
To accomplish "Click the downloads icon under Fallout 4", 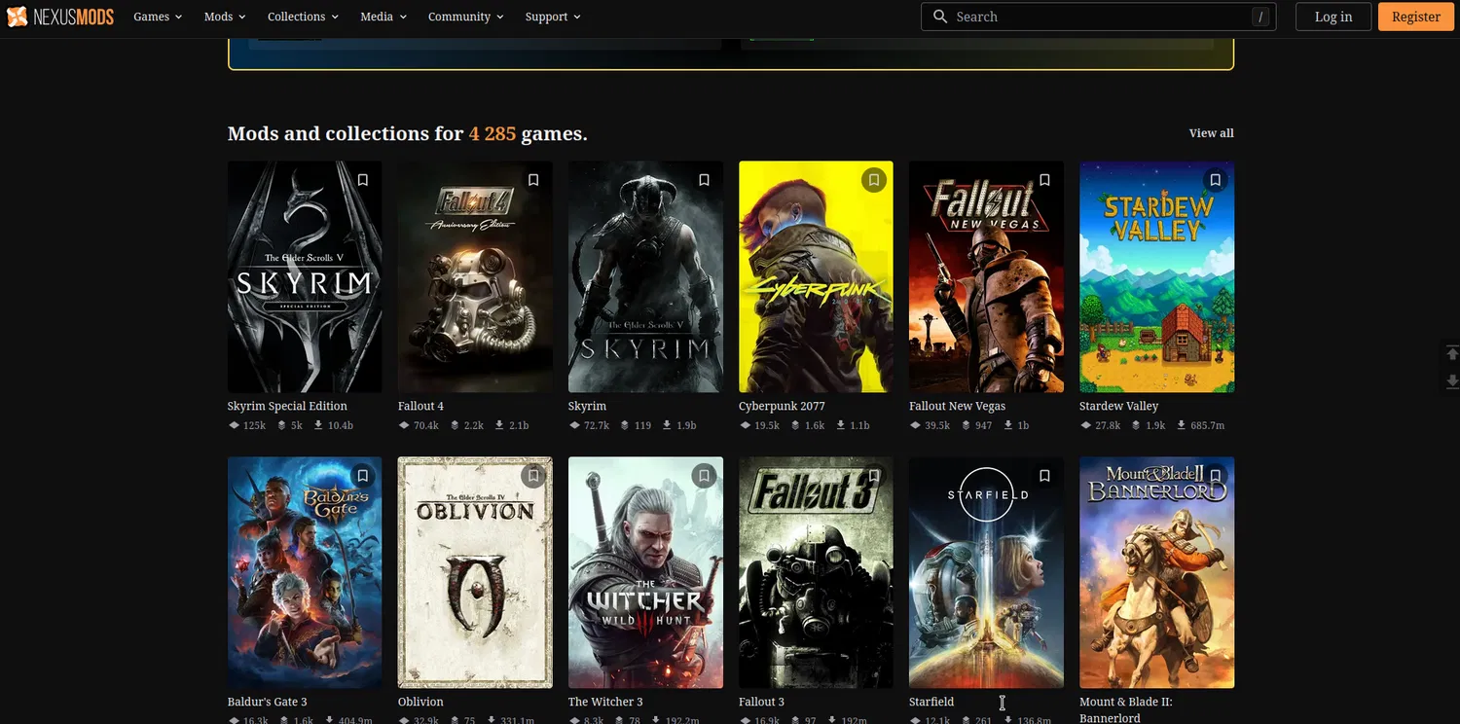I will tap(499, 425).
